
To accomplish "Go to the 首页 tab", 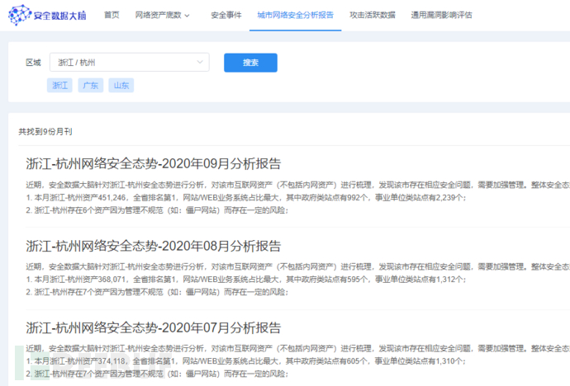I will (x=112, y=15).
